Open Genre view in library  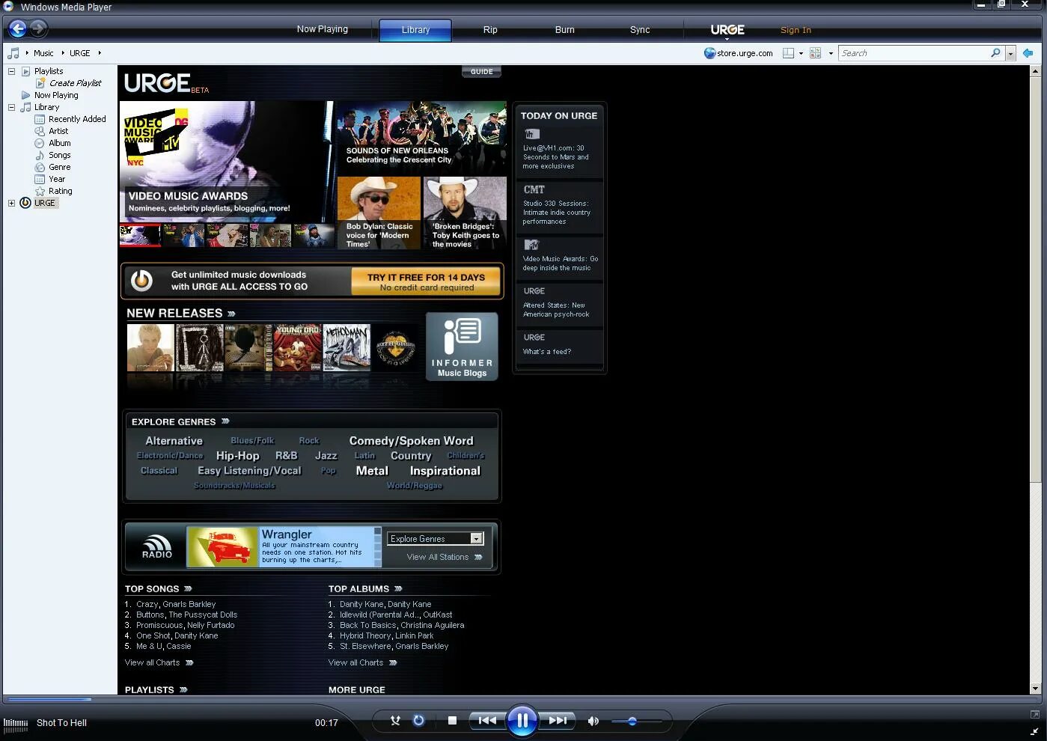[x=60, y=167]
